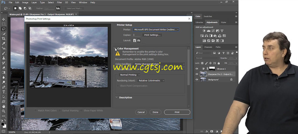Toggle lock transparent pixels
Image resolution: width=298 pixels, height=134 pixels.
[x=202, y=63]
